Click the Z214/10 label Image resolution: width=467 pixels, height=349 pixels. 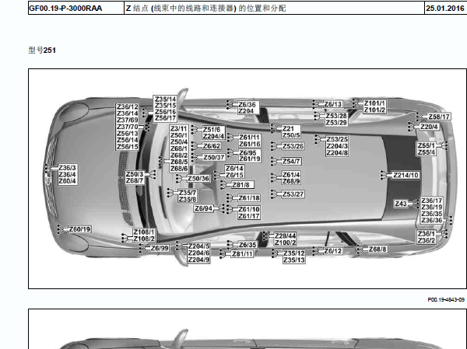point(406,175)
